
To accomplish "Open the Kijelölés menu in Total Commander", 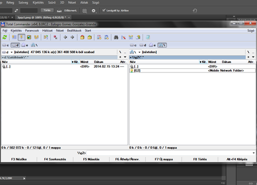I will (16, 31).
